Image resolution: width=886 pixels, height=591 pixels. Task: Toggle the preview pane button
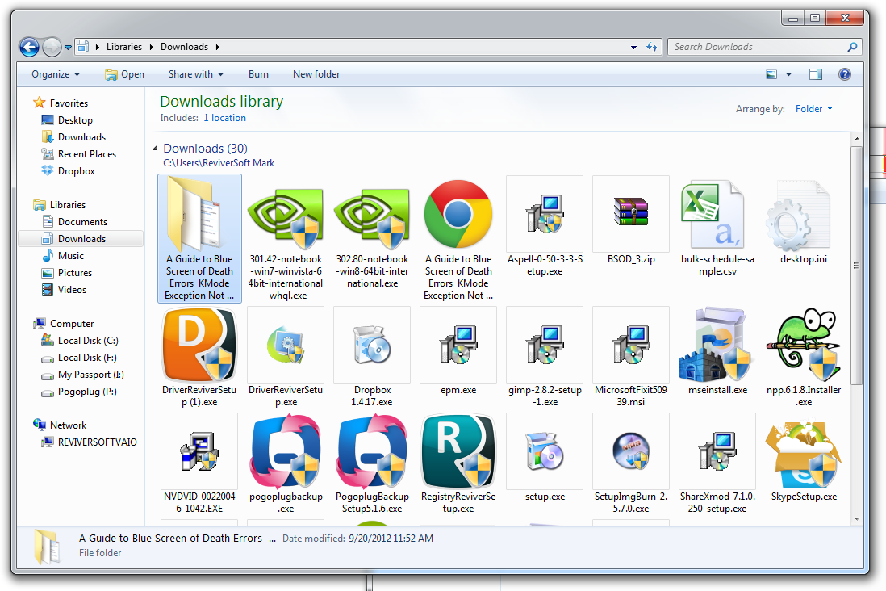[815, 74]
